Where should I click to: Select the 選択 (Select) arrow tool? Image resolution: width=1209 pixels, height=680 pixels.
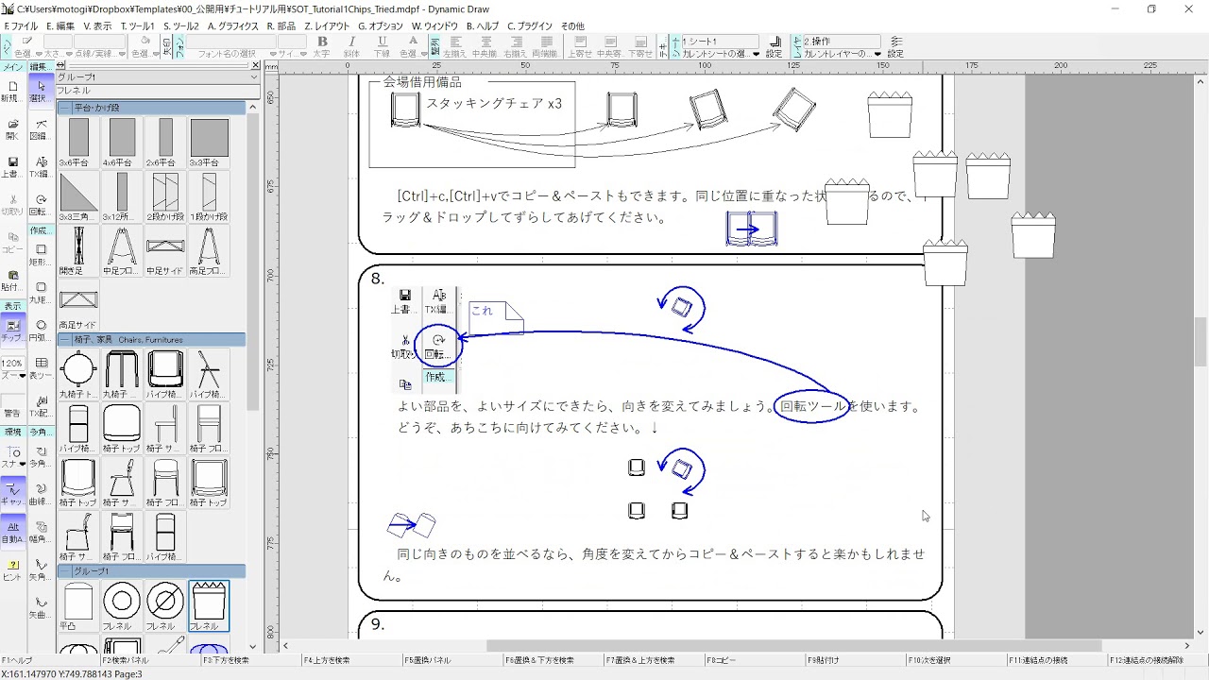pos(41,92)
